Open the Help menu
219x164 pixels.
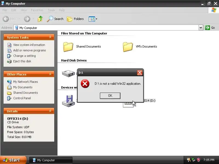tap(62, 10)
